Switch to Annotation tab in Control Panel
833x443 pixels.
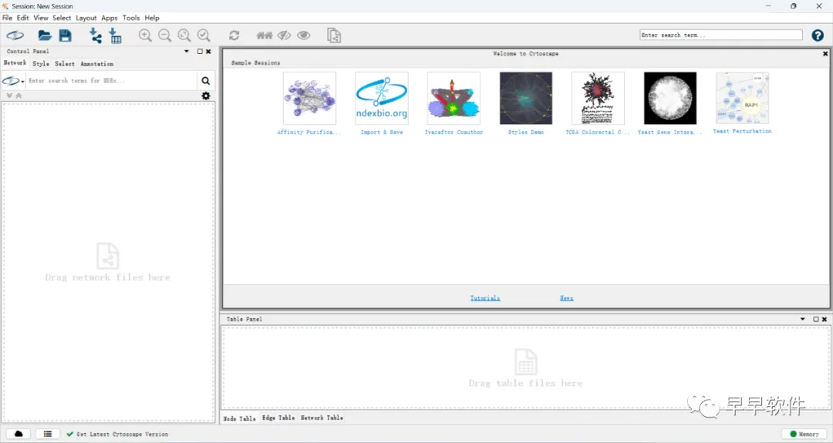[96, 64]
